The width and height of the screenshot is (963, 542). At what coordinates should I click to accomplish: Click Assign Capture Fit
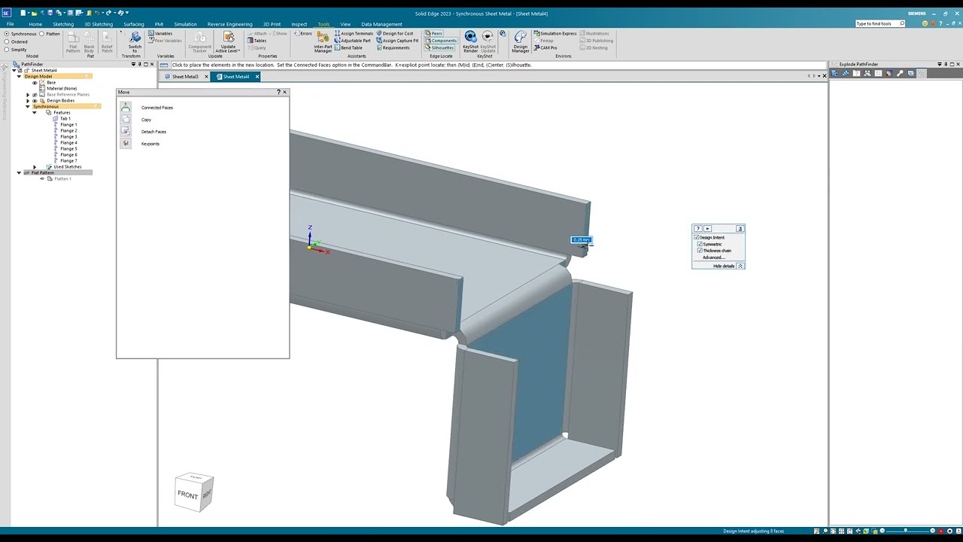[397, 41]
